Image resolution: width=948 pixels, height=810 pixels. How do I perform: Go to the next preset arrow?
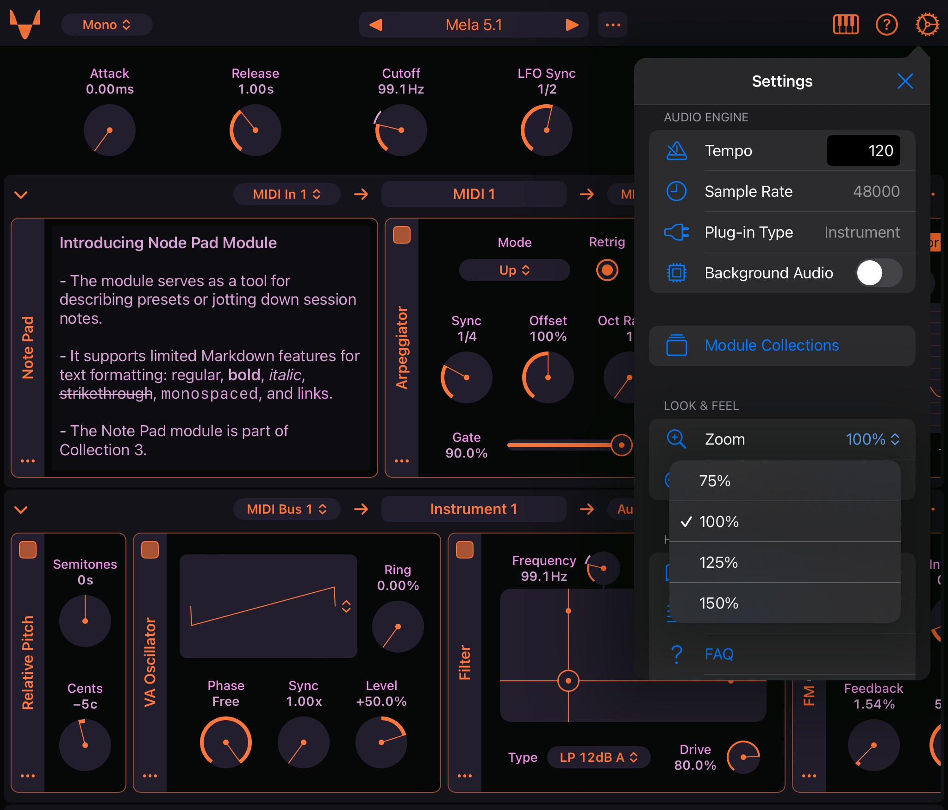click(x=572, y=25)
